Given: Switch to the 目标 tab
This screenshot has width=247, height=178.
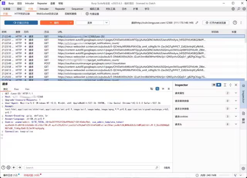Looking at the screenshot, I should pos(19,9).
